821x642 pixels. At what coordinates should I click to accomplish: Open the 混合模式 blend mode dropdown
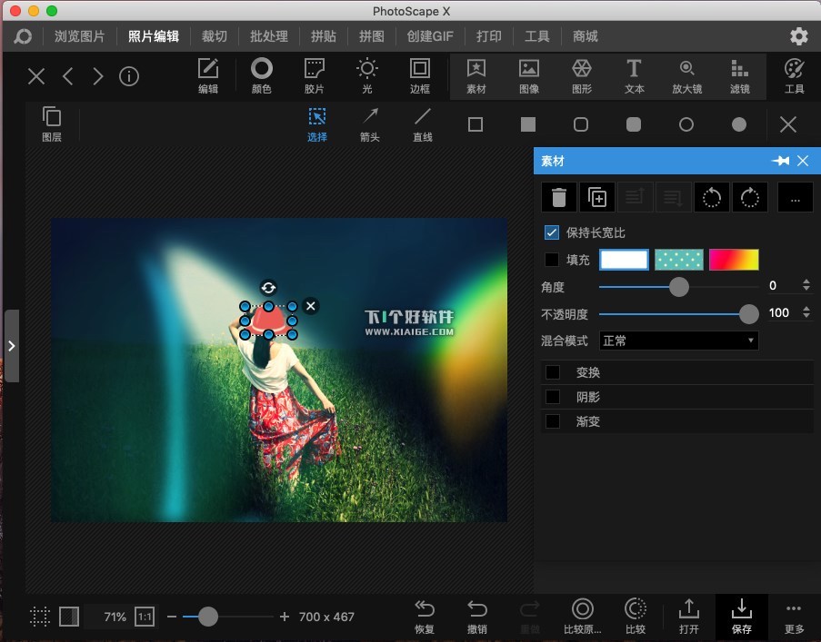(x=678, y=341)
